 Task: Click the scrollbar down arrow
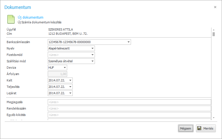pos(214,118)
